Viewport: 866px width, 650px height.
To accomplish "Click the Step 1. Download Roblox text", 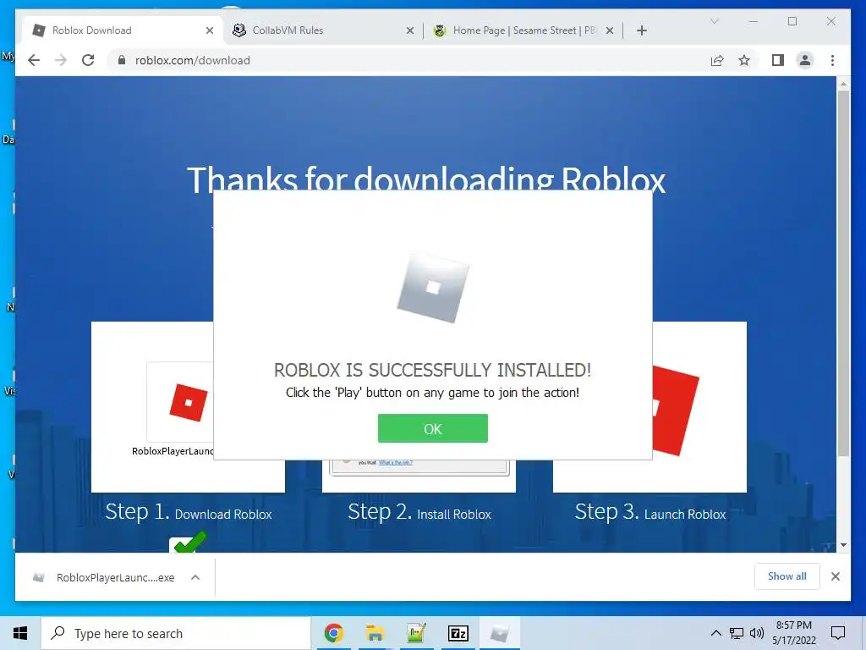I will (x=189, y=512).
